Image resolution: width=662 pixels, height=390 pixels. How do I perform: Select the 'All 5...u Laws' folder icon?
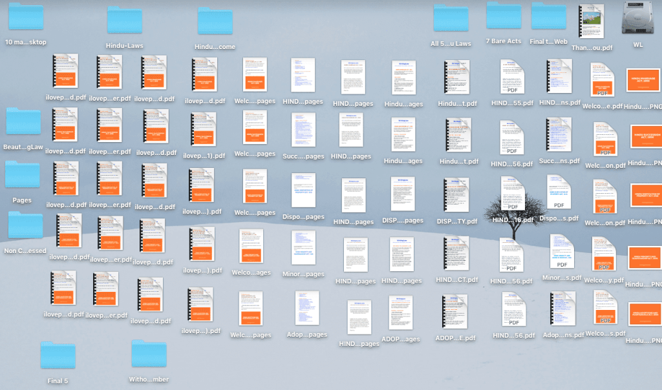point(451,18)
